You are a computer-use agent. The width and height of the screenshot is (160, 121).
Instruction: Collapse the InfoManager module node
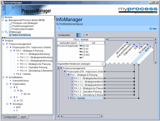(x=3, y=32)
